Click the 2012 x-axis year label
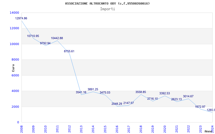Image resolution: width=215 pixels, height=134 pixels. pyautogui.click(x=69, y=128)
